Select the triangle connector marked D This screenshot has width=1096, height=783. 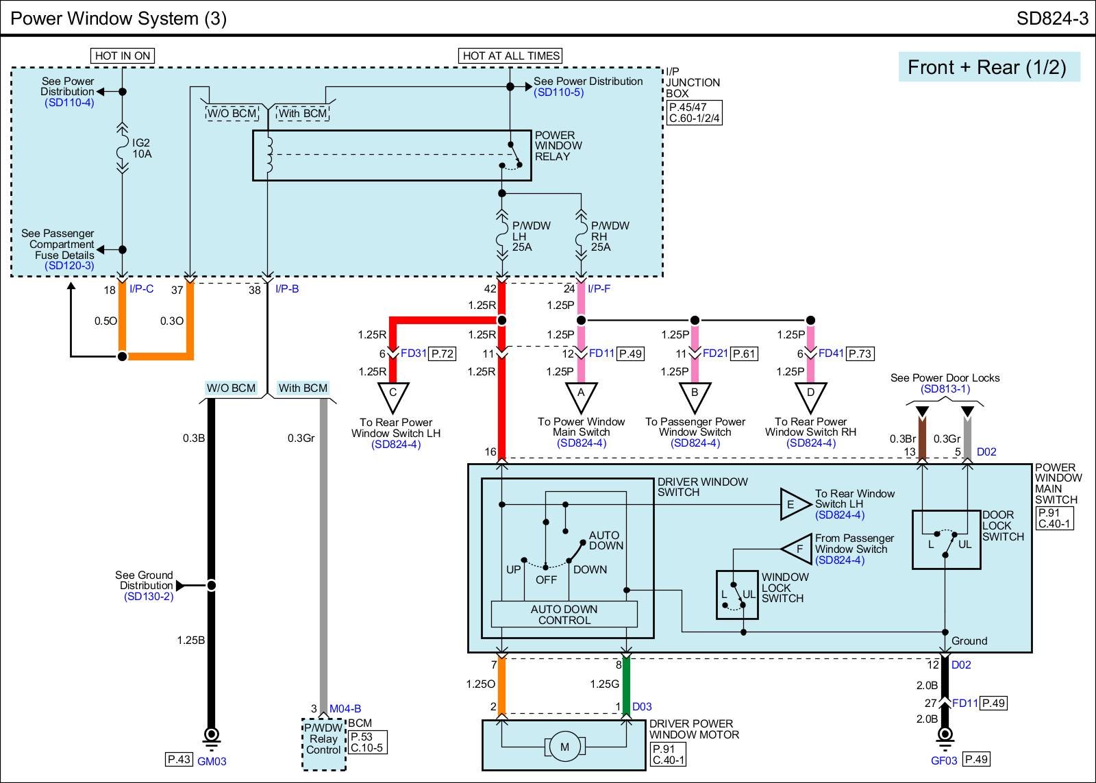pyautogui.click(x=810, y=395)
